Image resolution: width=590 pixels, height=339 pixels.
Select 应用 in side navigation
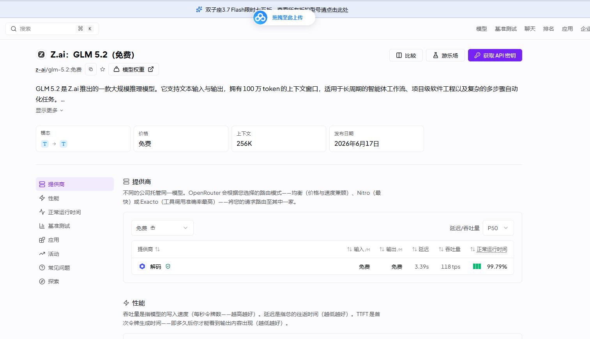75,240
